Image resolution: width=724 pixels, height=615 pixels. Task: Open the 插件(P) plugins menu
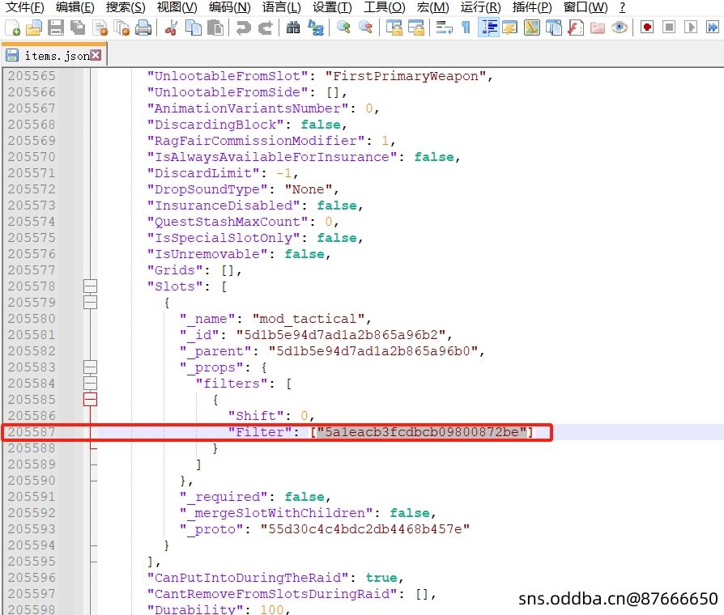click(x=532, y=7)
